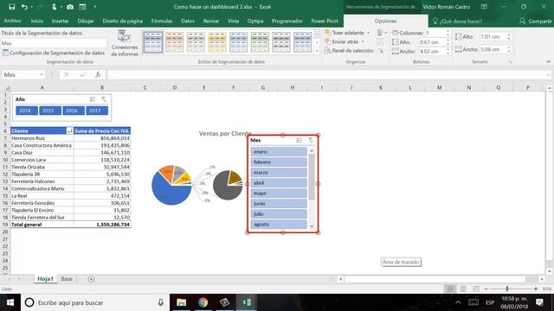Click the zoom slider handle
Screen dimensions: 554x311
(x=507, y=289)
